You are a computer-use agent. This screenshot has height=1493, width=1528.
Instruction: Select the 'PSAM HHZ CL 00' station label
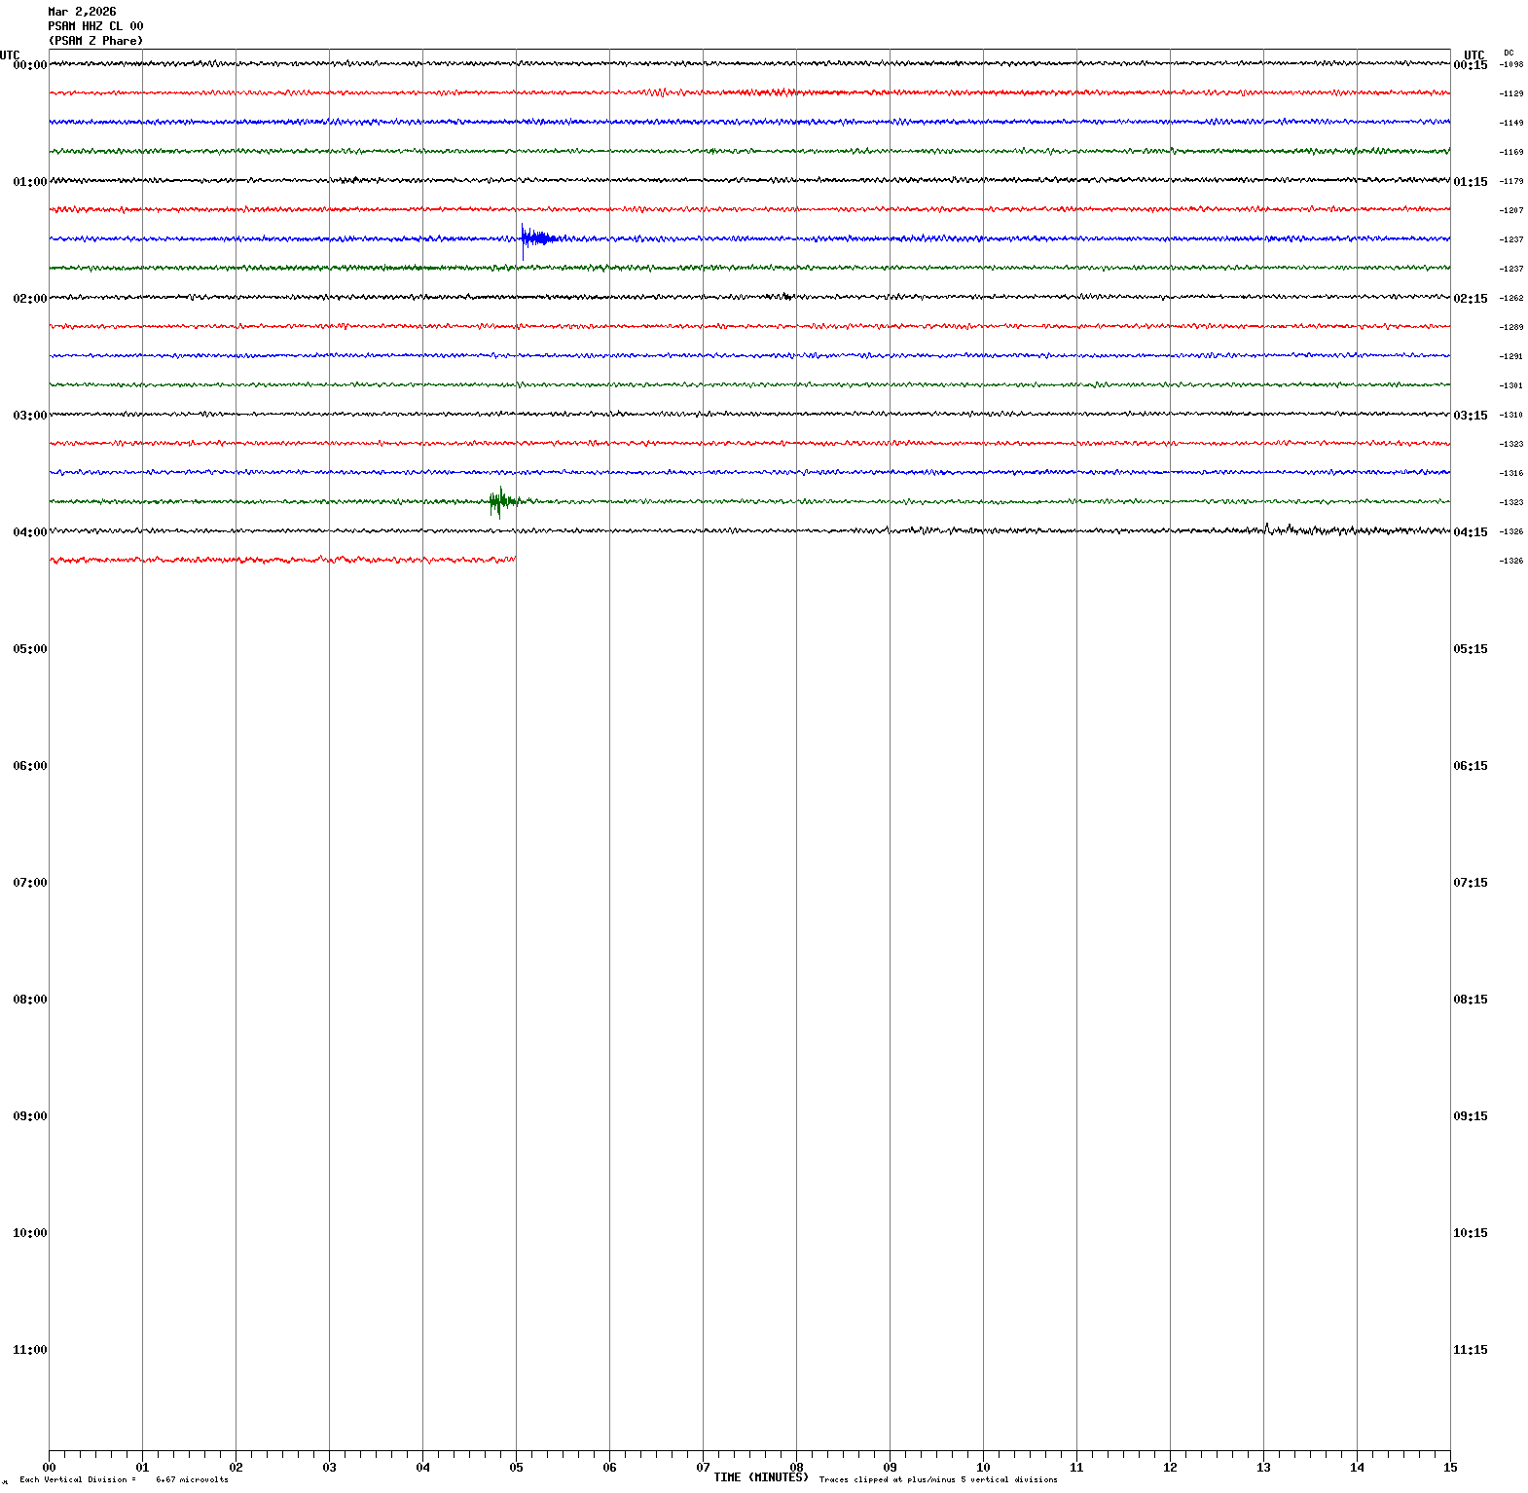click(x=95, y=26)
